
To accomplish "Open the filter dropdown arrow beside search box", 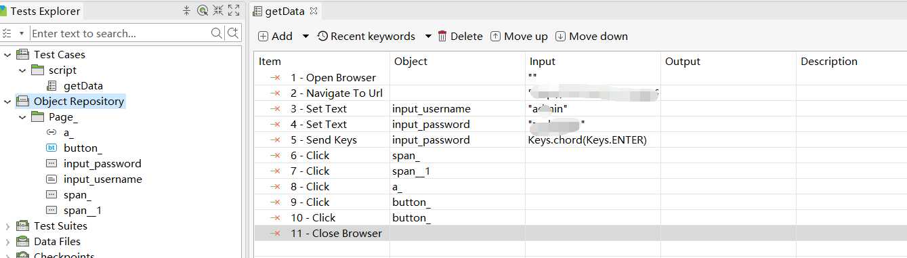I will coord(22,33).
